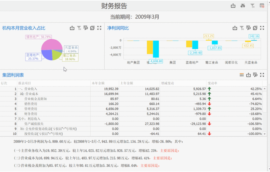
Task: Click the 鹭江食品 18.96% pie label
Action: coord(70,57)
